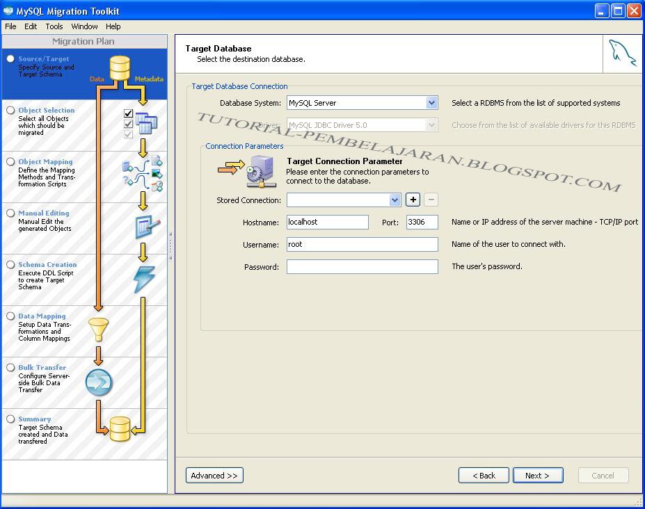Click the Data Mapping step title
645x509 pixels.
pos(42,316)
